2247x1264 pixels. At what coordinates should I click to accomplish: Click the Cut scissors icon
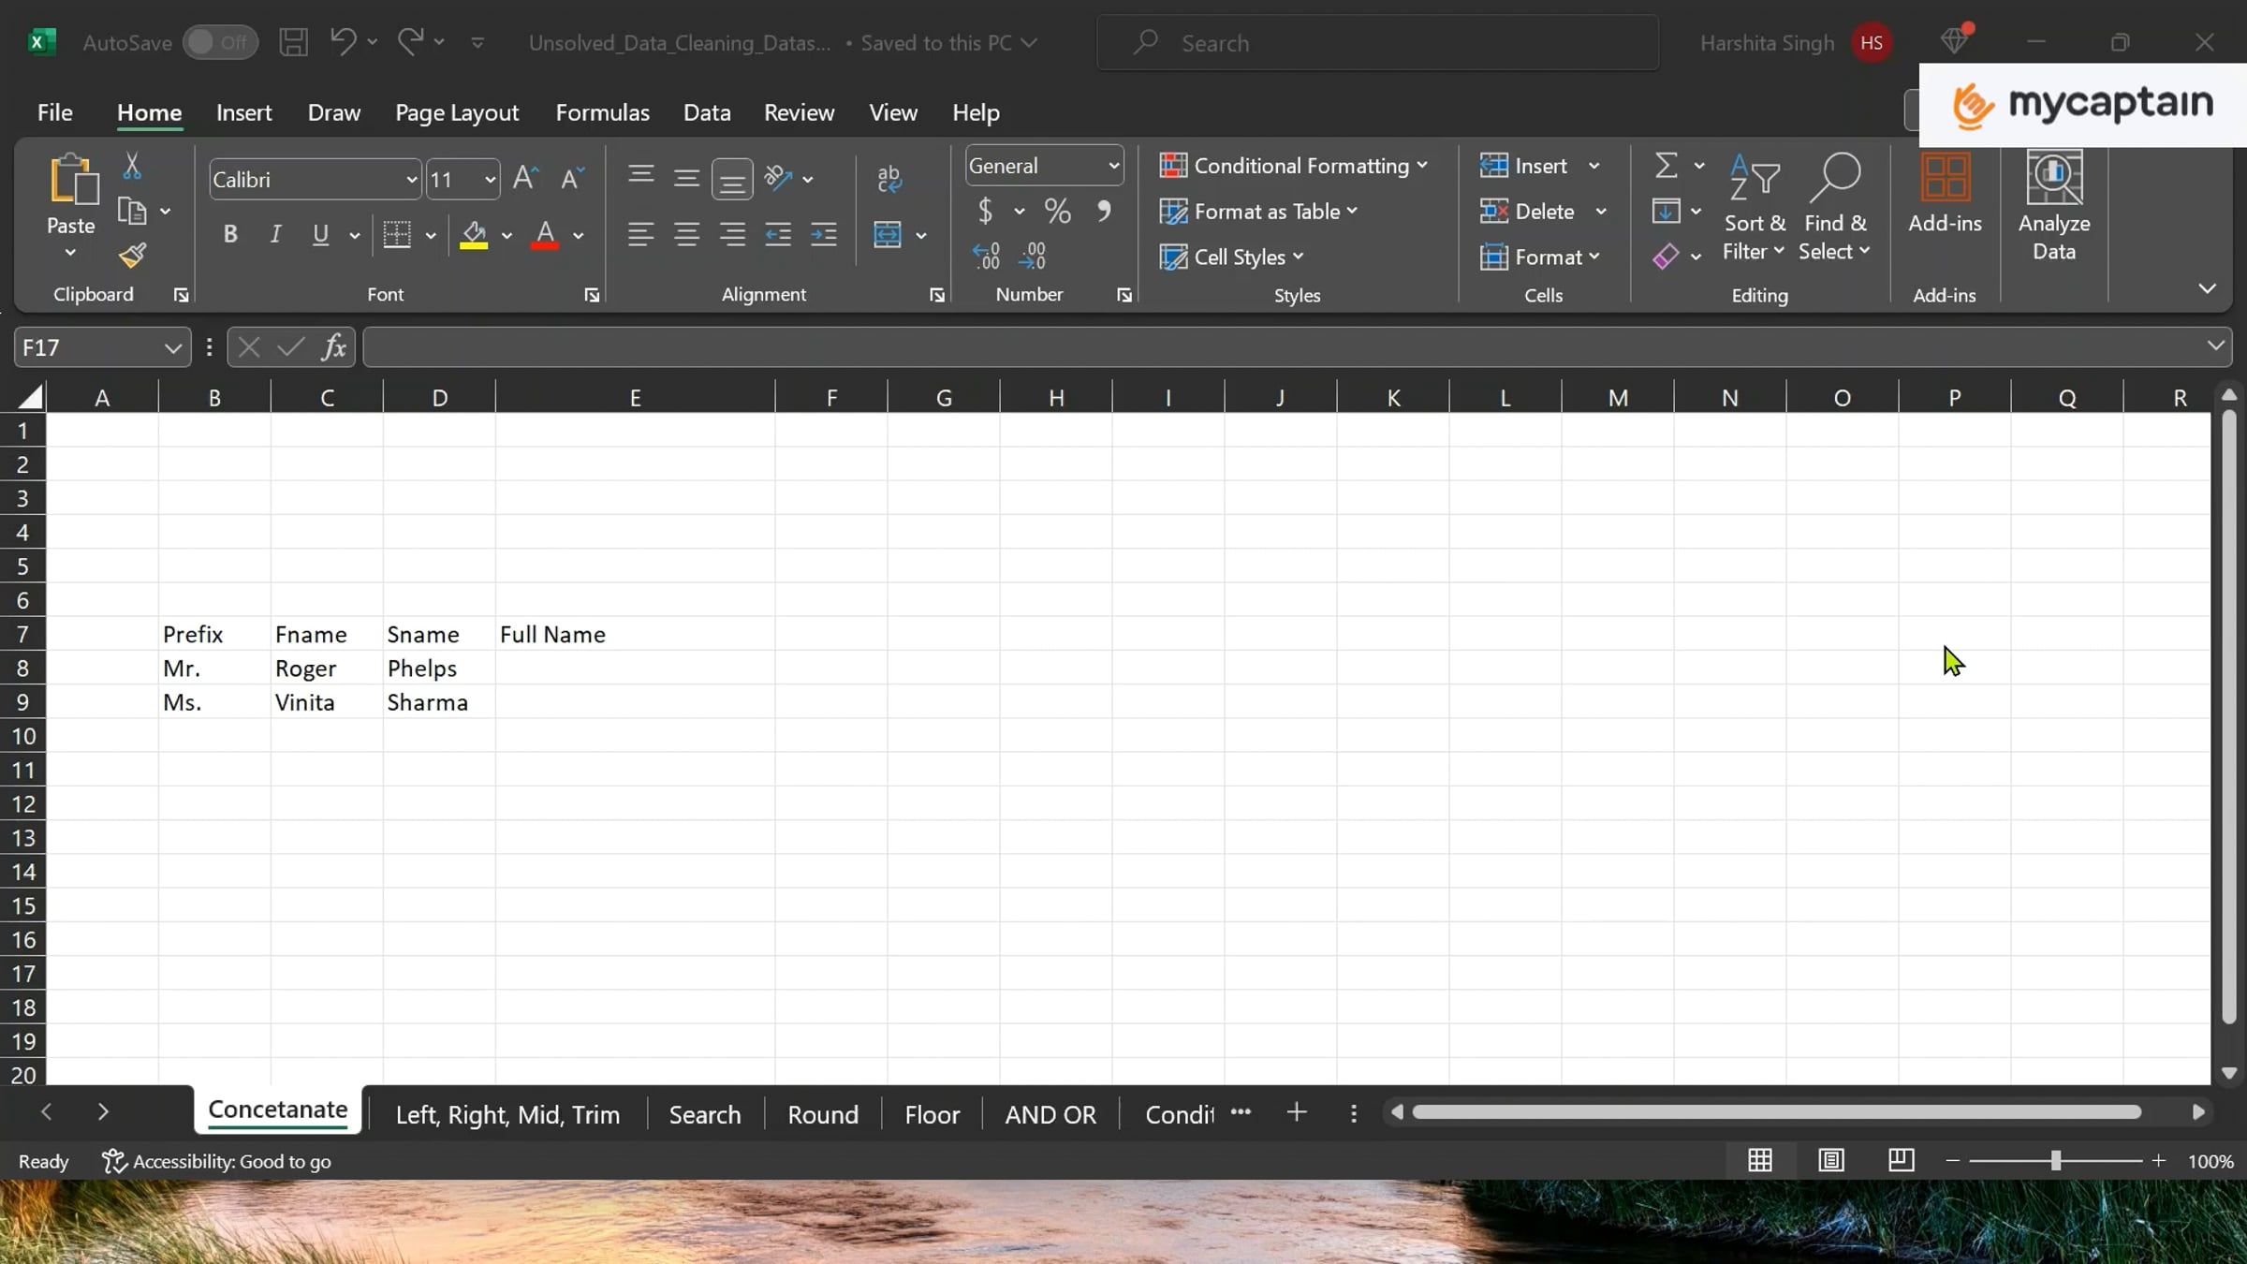tap(132, 167)
